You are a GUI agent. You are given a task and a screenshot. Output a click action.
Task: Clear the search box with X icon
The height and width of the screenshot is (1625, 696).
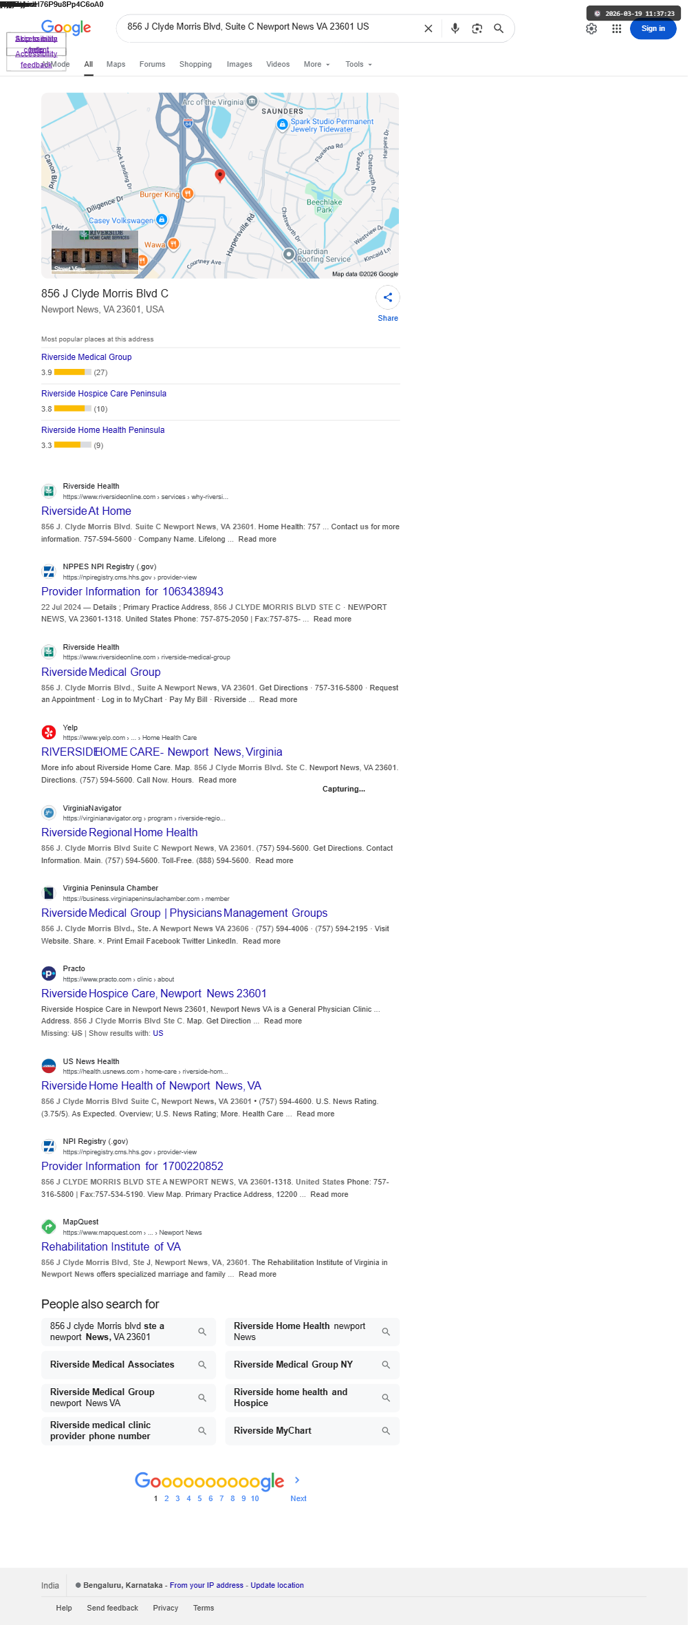[428, 29]
